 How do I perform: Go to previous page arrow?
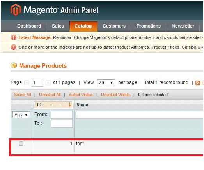pyautogui.click(x=27, y=82)
